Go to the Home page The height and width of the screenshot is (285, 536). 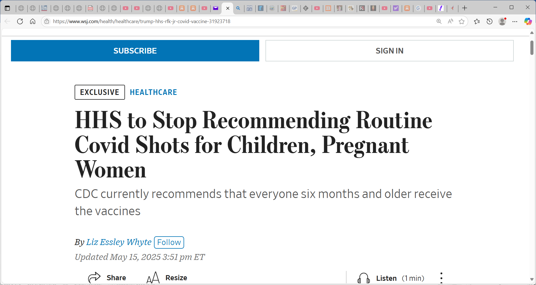[33, 21]
